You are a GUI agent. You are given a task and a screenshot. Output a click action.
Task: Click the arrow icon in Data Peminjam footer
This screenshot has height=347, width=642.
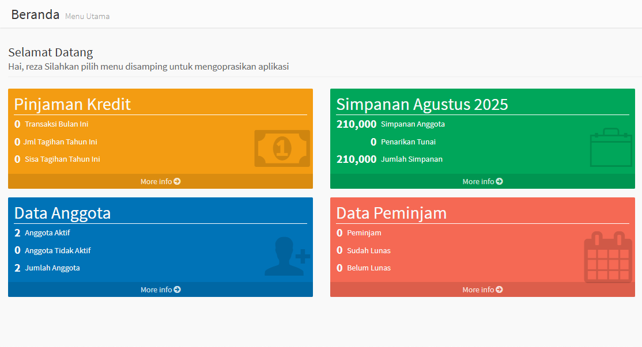click(x=499, y=289)
